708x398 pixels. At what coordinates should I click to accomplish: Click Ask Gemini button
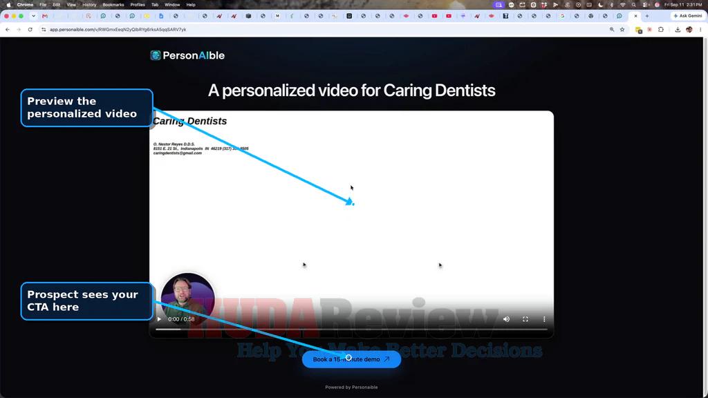coord(688,16)
